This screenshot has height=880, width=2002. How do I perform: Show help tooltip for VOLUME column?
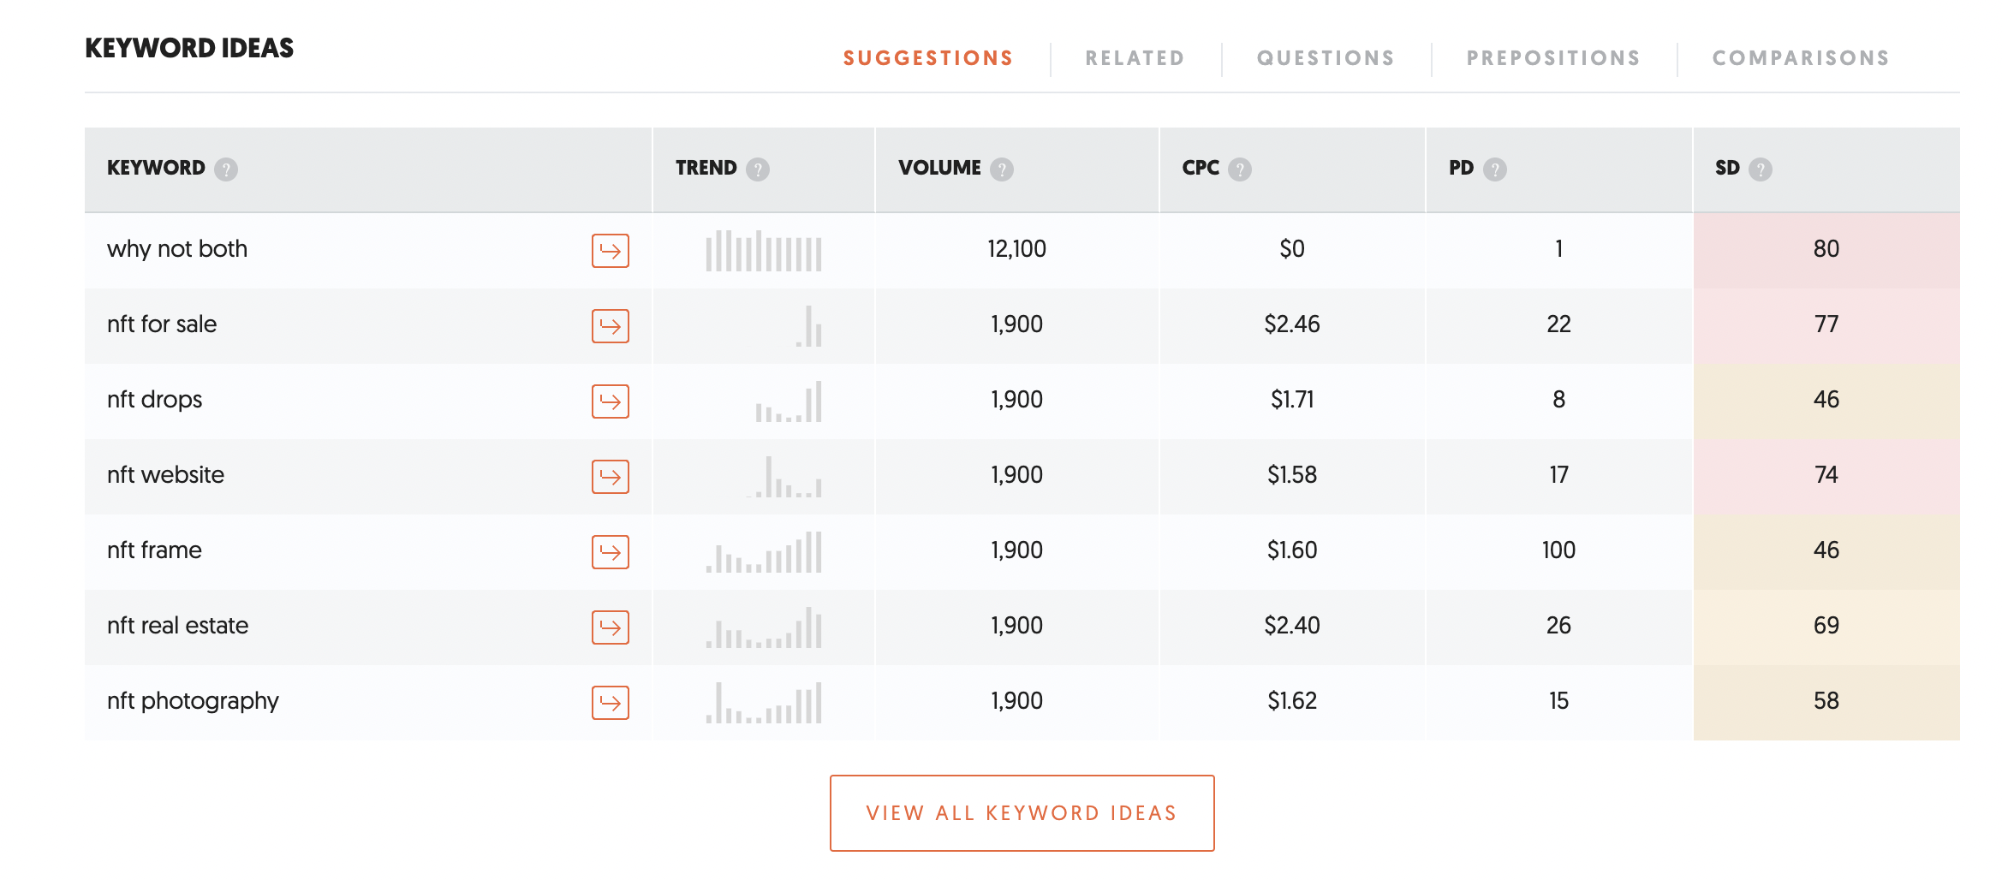[x=1001, y=169]
